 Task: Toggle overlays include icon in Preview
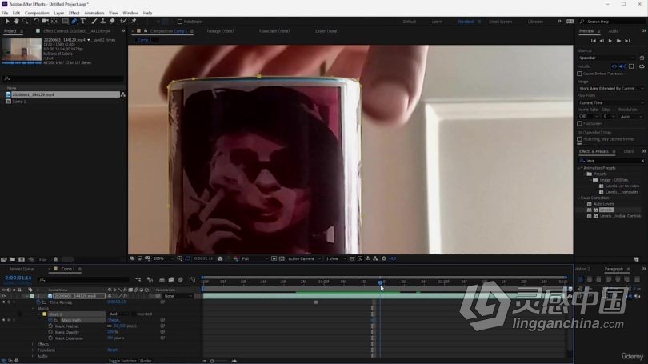point(631,66)
